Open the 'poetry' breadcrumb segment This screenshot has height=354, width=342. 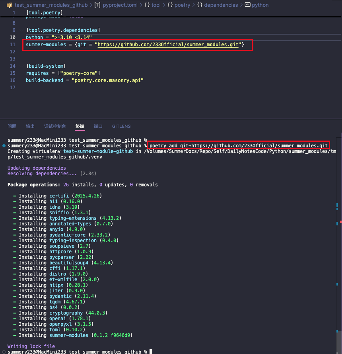coord(182,5)
